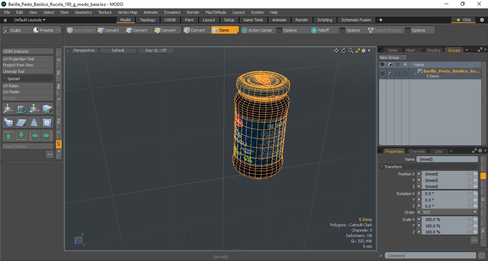Click the green down arrow UV move icon
The width and height of the screenshot is (488, 261).
click(21, 136)
